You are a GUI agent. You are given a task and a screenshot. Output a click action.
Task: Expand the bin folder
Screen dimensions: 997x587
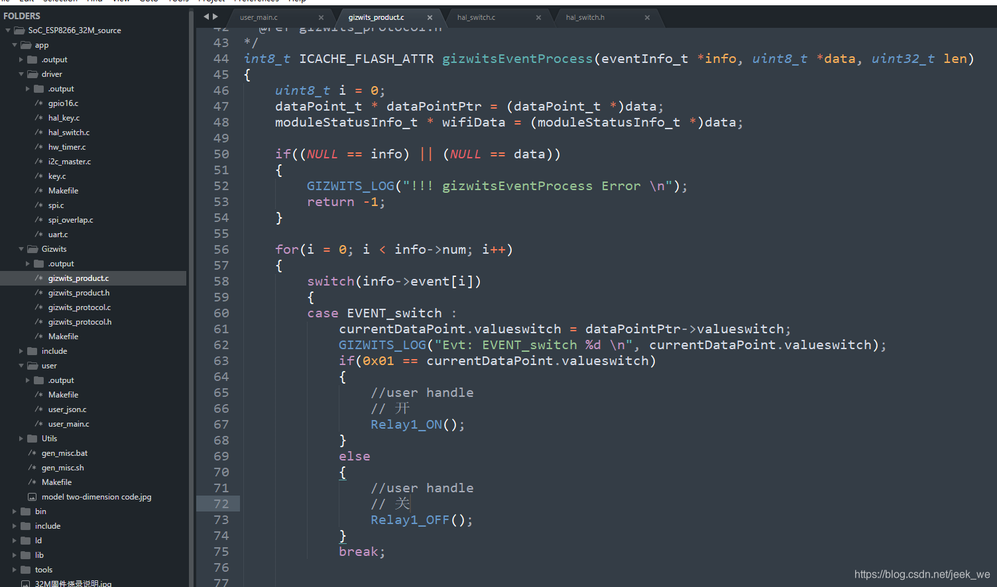(15, 511)
